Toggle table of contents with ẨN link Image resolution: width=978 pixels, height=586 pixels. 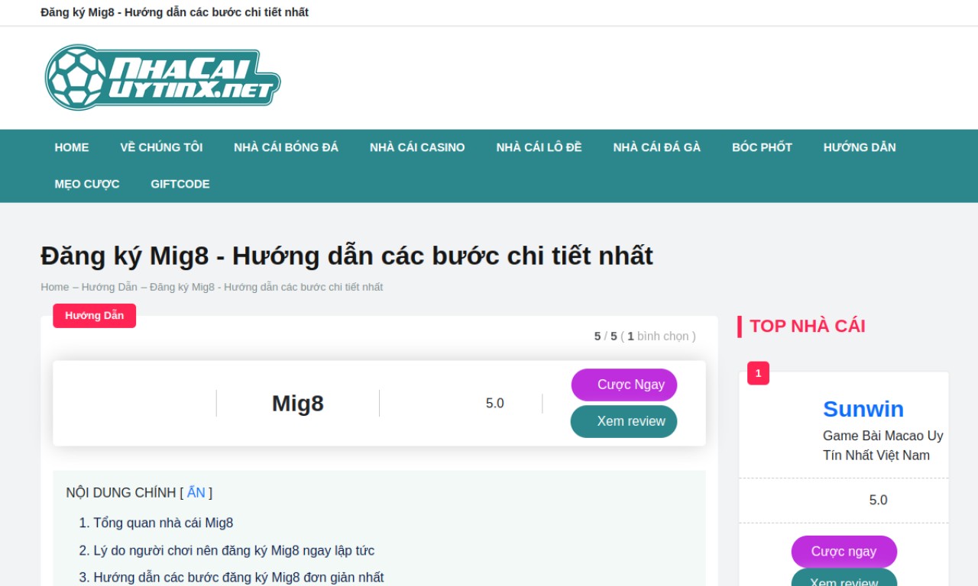[196, 493]
